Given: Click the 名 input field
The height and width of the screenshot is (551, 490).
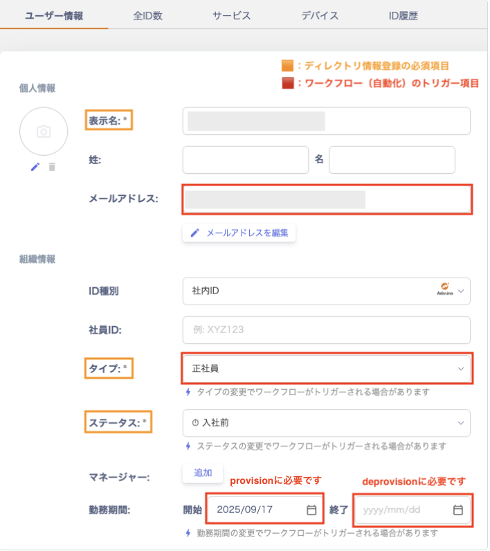Looking at the screenshot, I should [x=392, y=159].
